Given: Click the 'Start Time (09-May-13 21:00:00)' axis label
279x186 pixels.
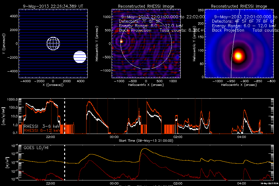Looking at the screenshot, I should [x=146, y=141].
